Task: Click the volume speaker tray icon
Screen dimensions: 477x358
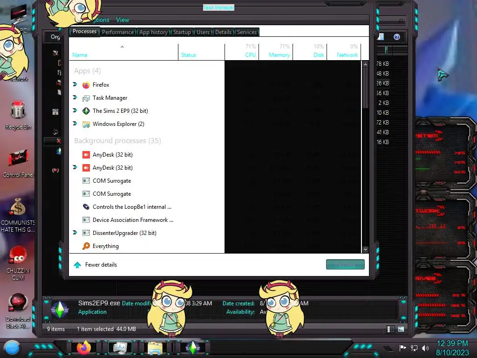Action: (x=425, y=348)
